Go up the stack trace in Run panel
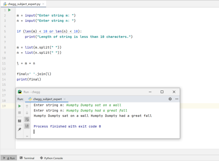The width and height of the screenshot is (219, 161). pos(27,106)
